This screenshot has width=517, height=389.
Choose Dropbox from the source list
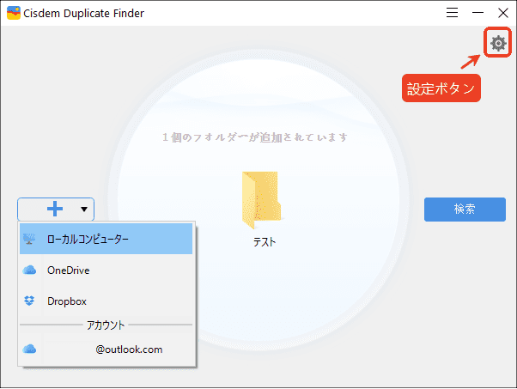[x=67, y=301]
